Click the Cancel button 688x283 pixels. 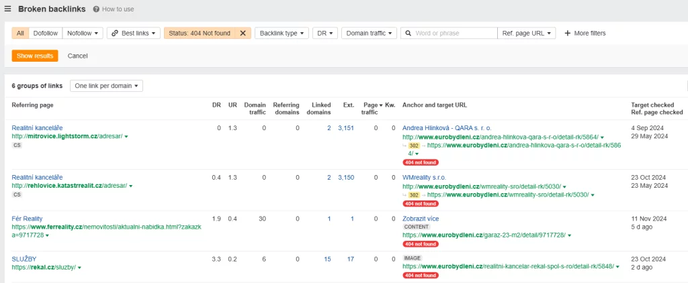tap(77, 56)
